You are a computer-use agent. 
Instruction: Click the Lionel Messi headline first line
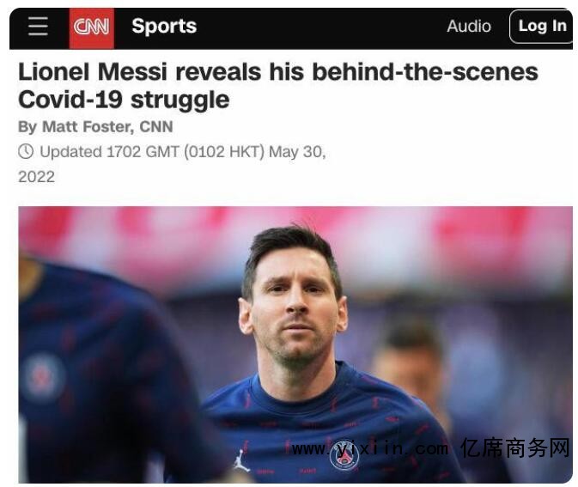click(x=278, y=71)
